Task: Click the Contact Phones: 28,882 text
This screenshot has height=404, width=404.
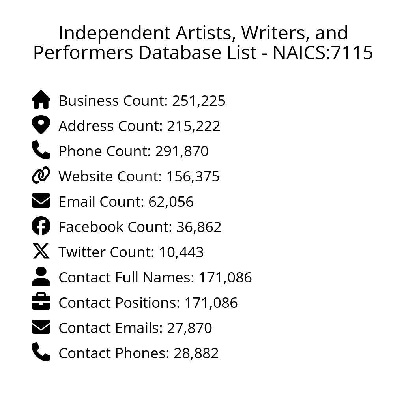Action: [138, 353]
